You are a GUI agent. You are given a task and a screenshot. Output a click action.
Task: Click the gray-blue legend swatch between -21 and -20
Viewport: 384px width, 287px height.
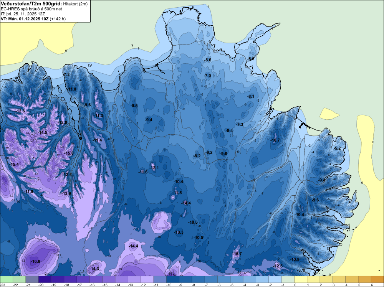click(32, 279)
